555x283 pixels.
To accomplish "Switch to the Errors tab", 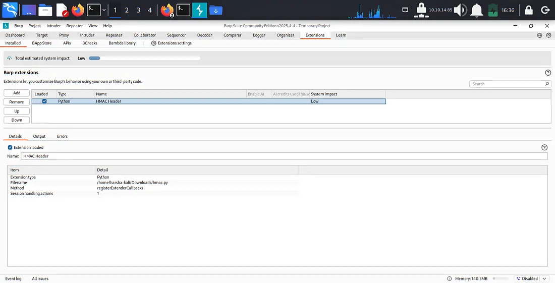I will (x=62, y=136).
